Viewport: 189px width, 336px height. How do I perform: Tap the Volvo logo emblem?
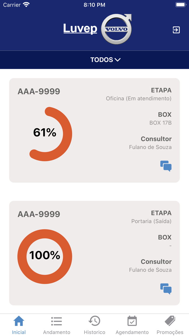(x=116, y=29)
